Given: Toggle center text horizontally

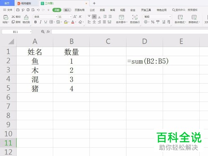Looking at the screenshot, I should pos(94,22).
